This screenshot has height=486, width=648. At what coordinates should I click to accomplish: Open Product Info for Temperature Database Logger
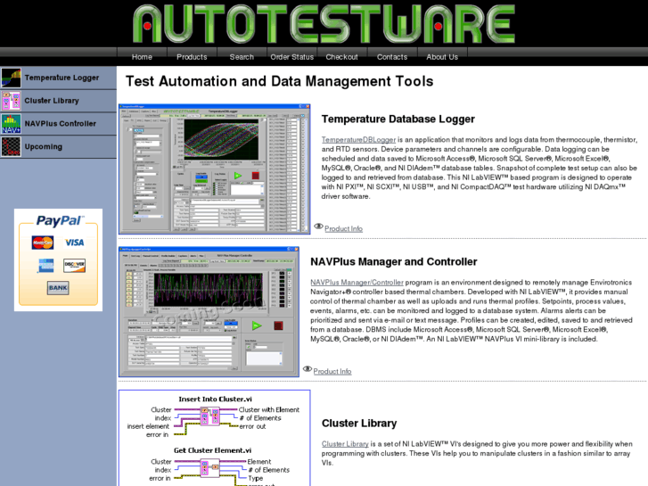pyautogui.click(x=343, y=228)
